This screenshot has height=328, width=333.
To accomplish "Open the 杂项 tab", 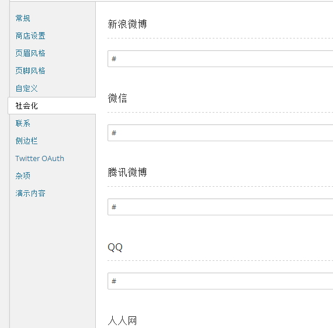I will coord(23,176).
